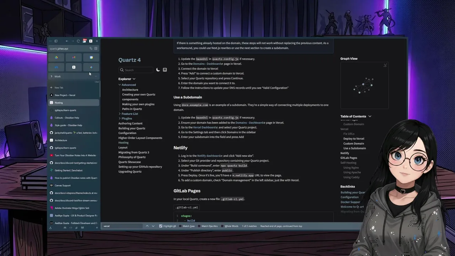Click the find bar vercel field
This screenshot has height=256, width=455.
click(123, 226)
